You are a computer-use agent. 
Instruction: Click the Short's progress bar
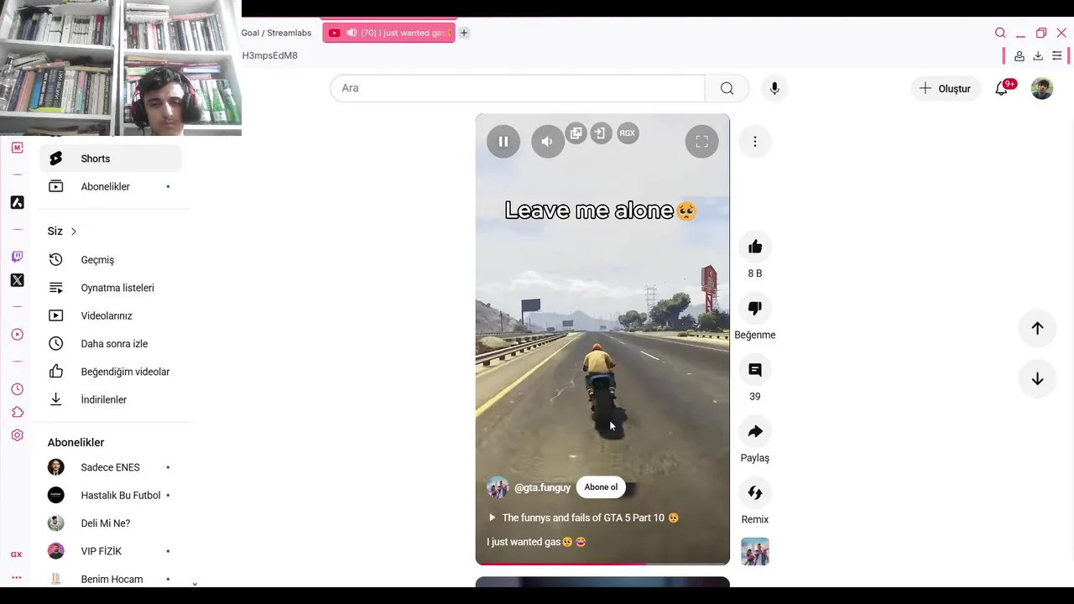[602, 564]
